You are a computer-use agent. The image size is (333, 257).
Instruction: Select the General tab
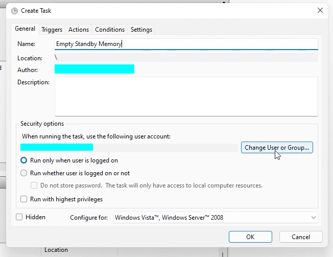point(25,29)
